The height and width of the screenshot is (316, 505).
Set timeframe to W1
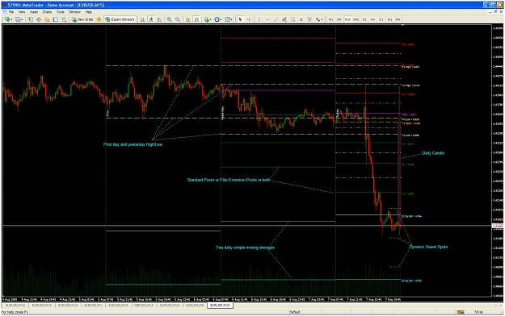[x=389, y=19]
